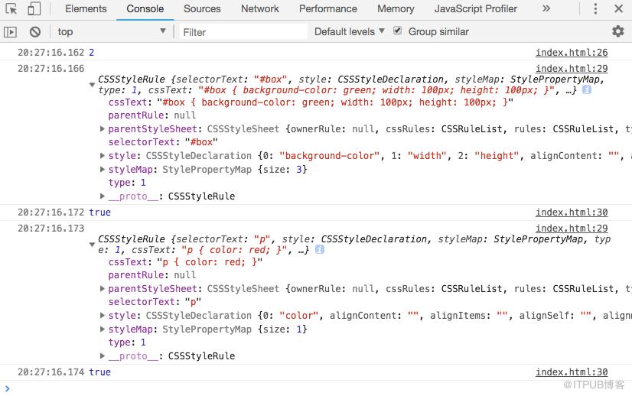632x396 pixels.
Task: Click true logged at 20:27:16.172
Action: pyautogui.click(x=100, y=213)
